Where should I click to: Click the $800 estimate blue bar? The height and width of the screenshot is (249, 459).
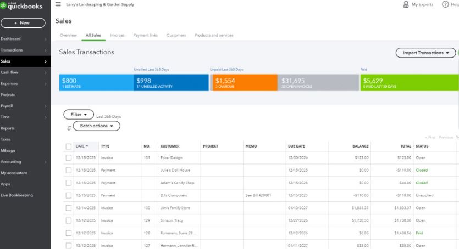pyautogui.click(x=97, y=83)
